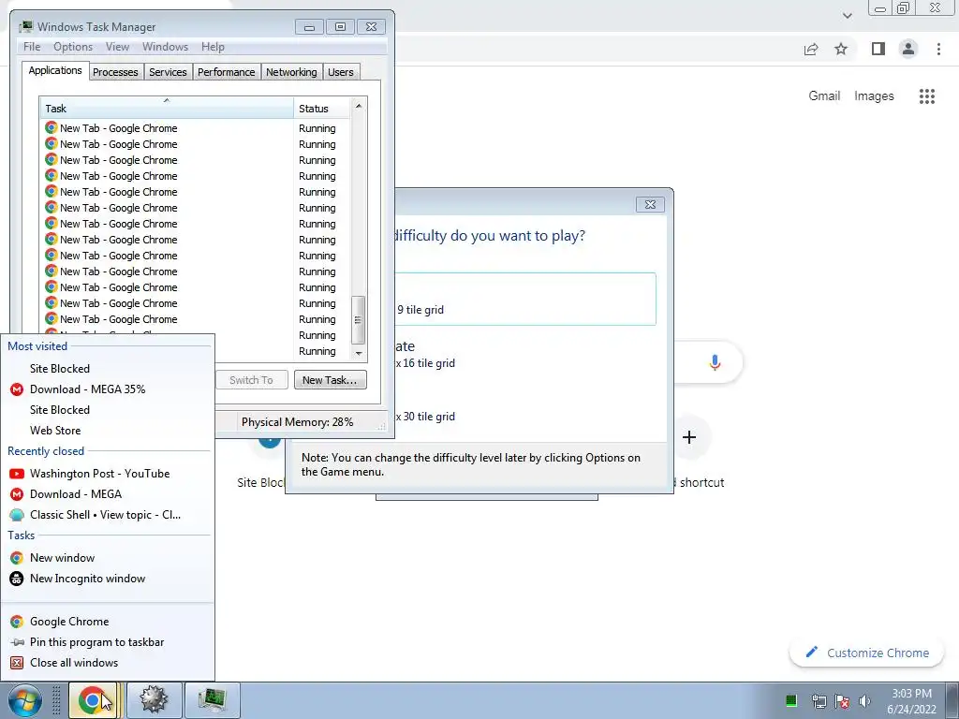The width and height of the screenshot is (959, 719).
Task: Open Web Store from most visited
Action: pyautogui.click(x=107, y=431)
